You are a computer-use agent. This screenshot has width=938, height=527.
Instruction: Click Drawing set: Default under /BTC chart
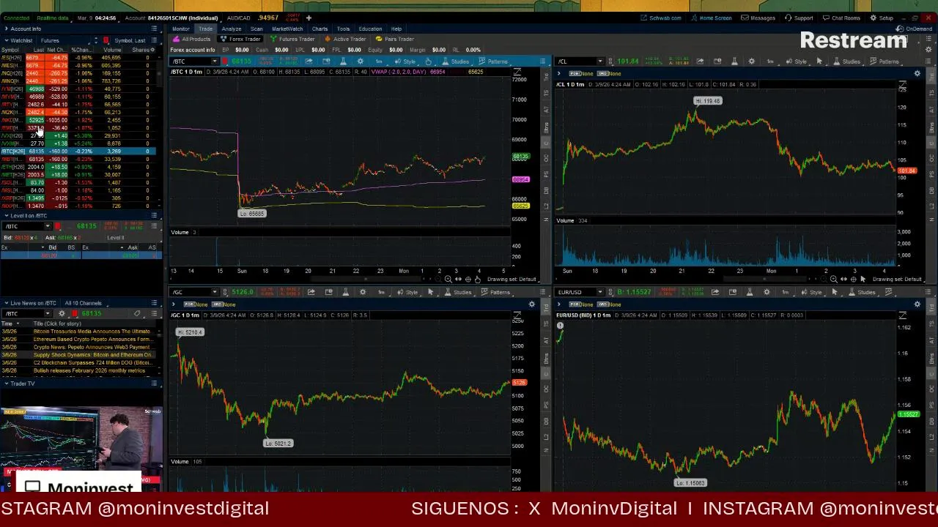pyautogui.click(x=512, y=279)
